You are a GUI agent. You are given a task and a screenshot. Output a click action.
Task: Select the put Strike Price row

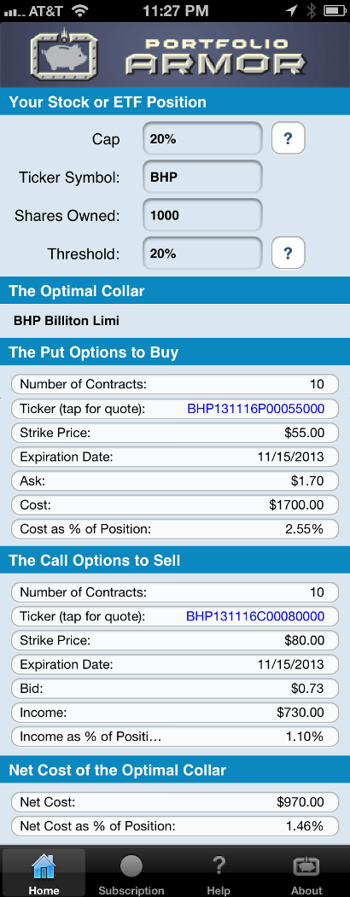174,433
